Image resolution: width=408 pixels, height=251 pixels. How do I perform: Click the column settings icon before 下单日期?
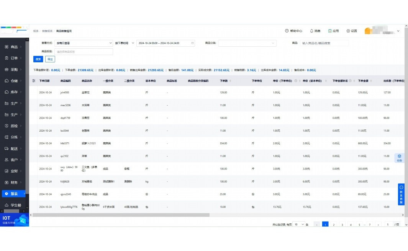coord(34,81)
